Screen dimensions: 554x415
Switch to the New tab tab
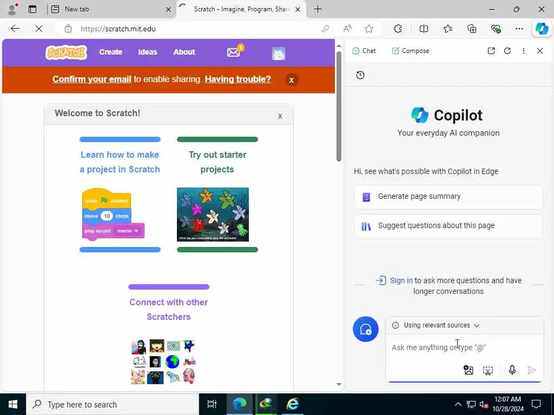[111, 10]
